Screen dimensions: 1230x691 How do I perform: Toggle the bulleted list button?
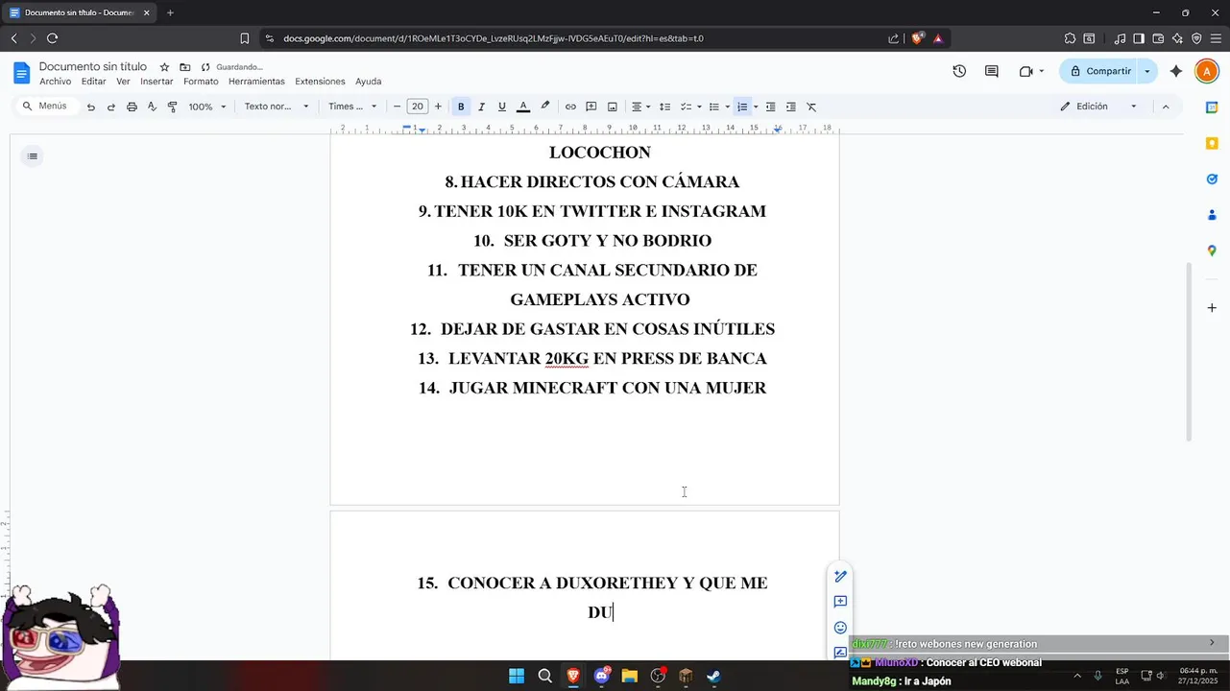(x=714, y=107)
